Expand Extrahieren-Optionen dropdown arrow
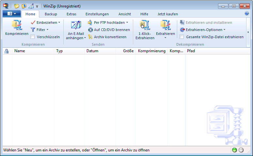 (x=225, y=30)
